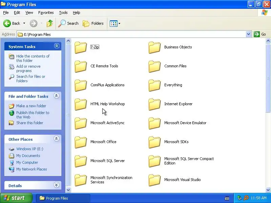Click the task pane scroll down arrow
The image size is (271, 203).
[68, 190]
